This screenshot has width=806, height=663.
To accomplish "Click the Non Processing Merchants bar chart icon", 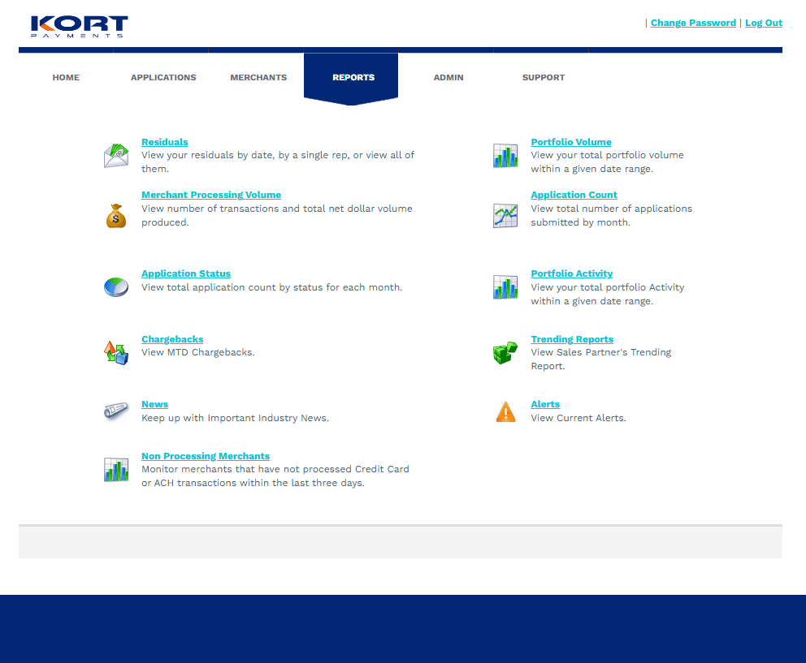I will point(115,469).
